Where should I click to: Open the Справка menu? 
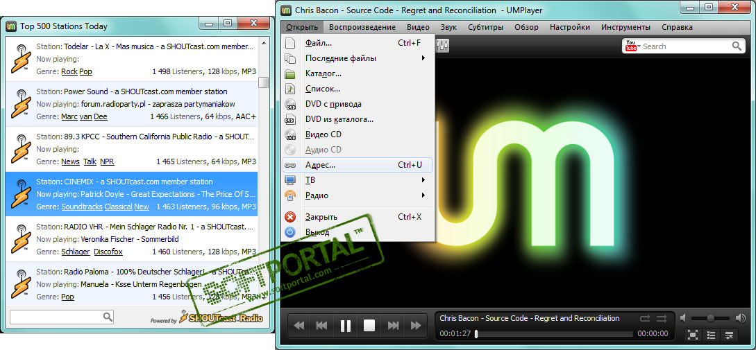coord(677,27)
